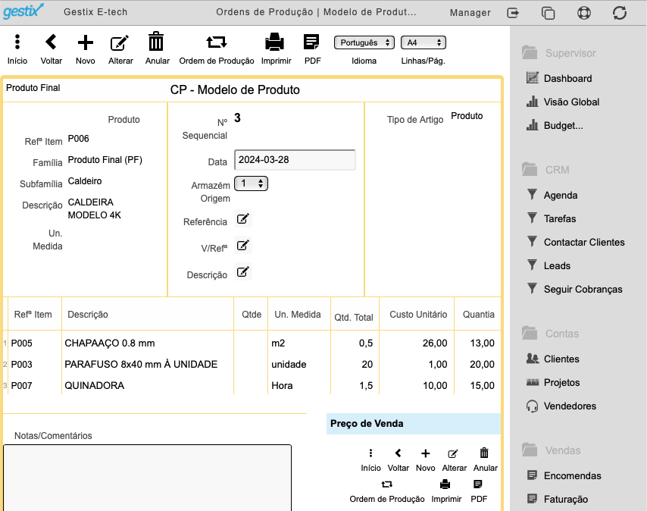Open Visão Global in the sidebar
This screenshot has width=647, height=511.
coord(563,102)
